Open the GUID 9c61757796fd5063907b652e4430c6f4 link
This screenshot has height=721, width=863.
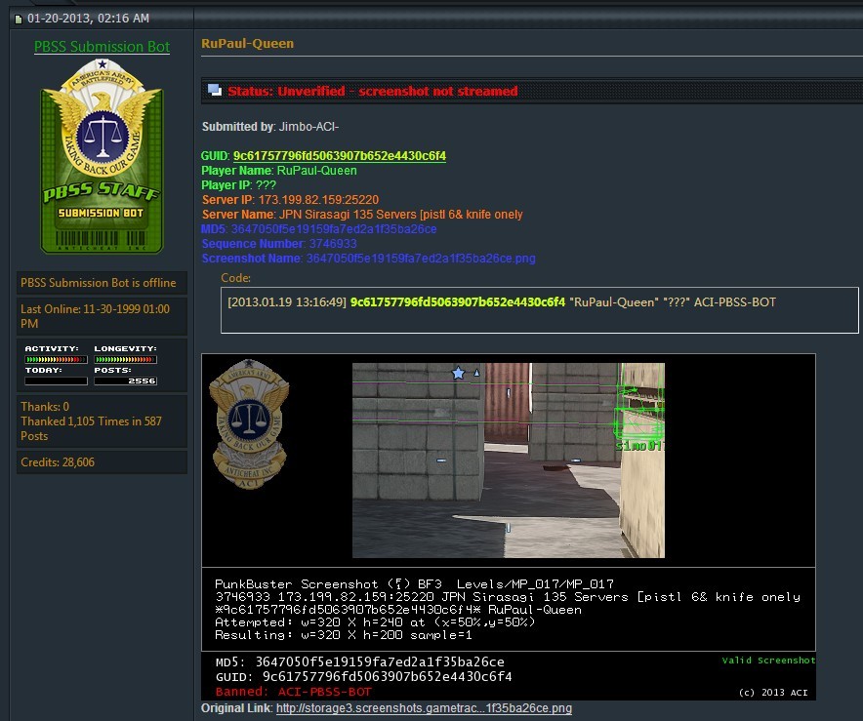pyautogui.click(x=340, y=156)
